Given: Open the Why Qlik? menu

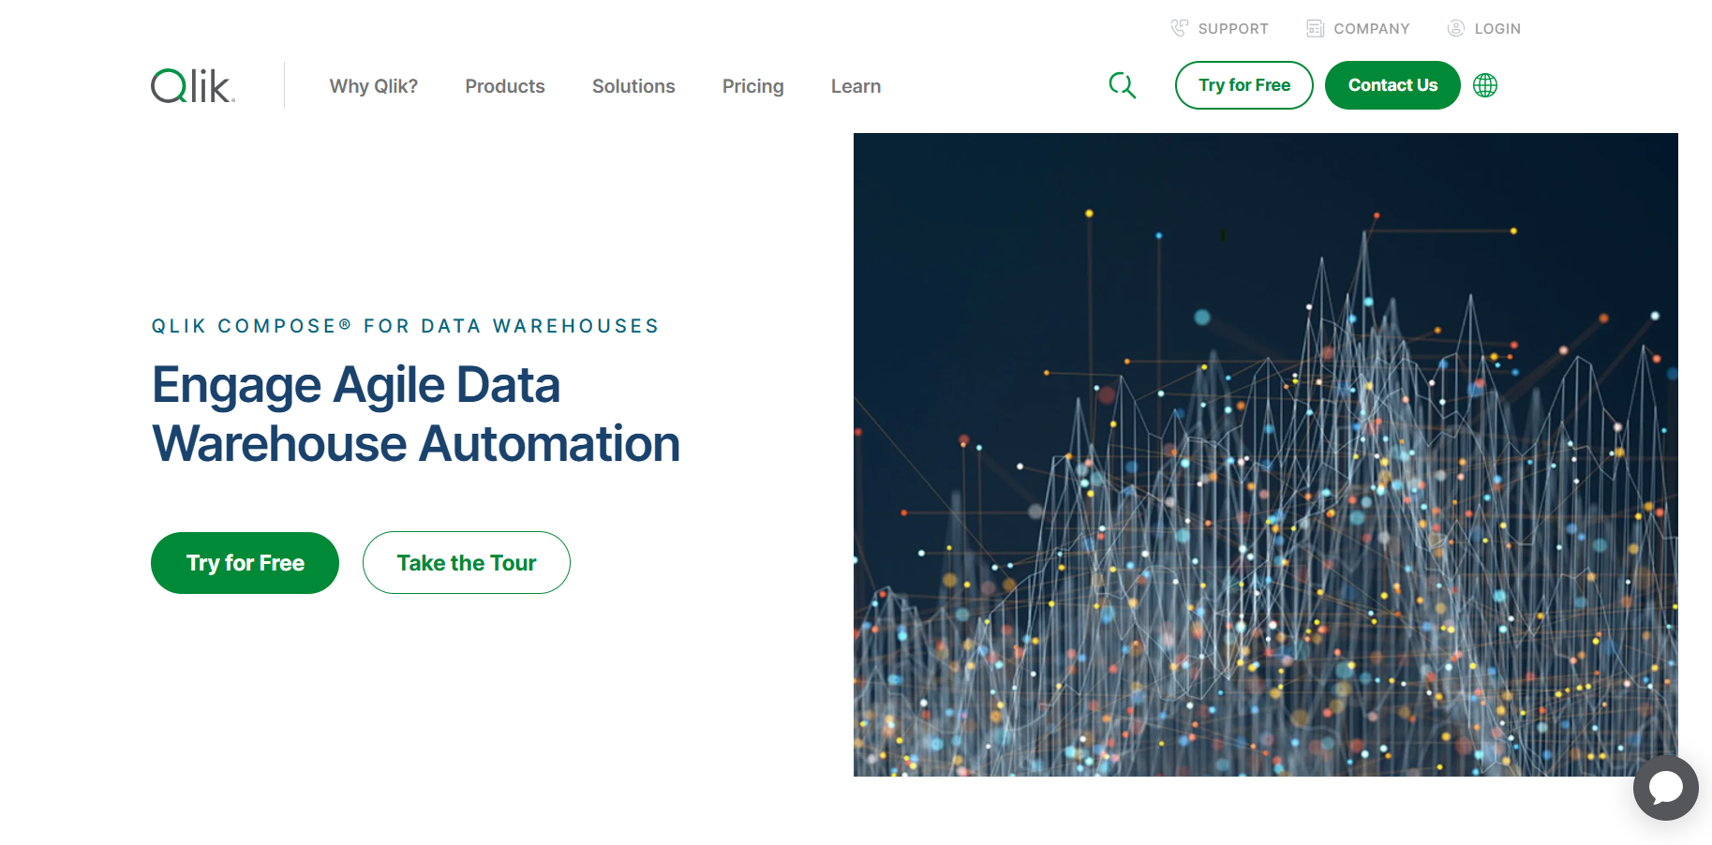Looking at the screenshot, I should pos(373,85).
